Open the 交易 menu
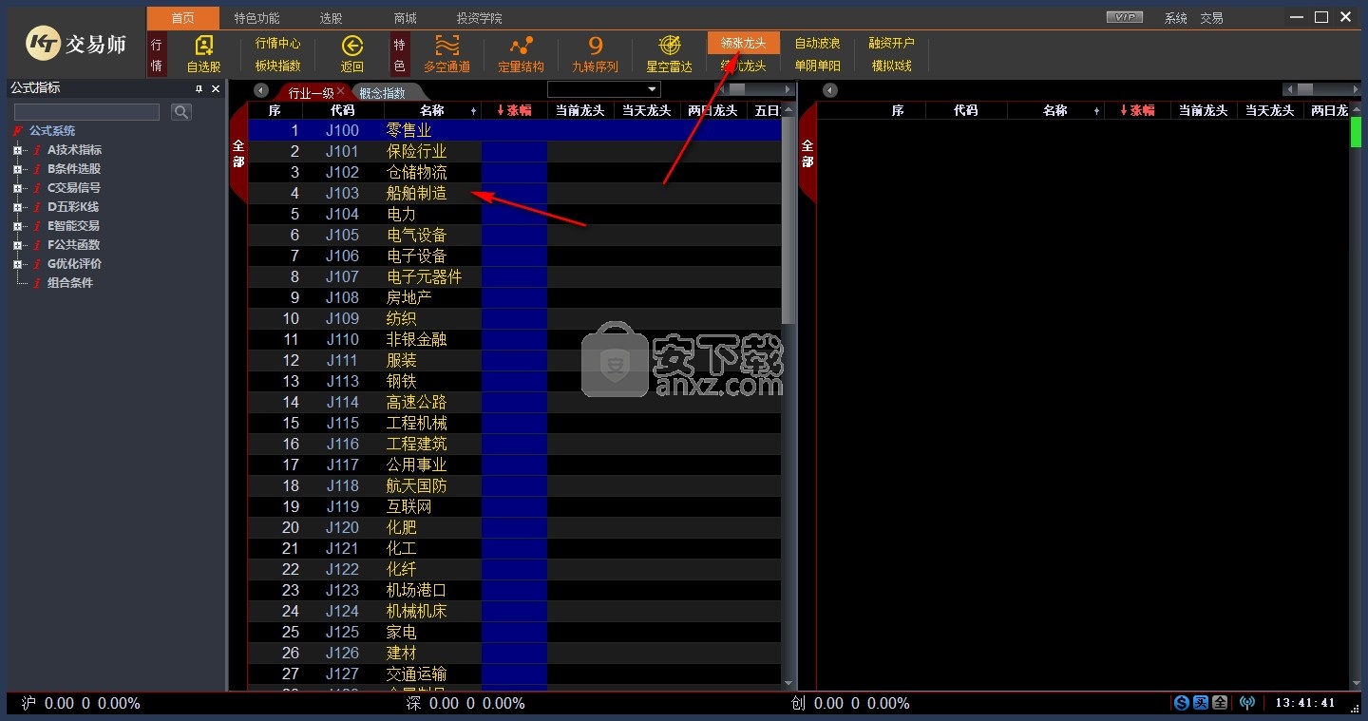Viewport: 1368px width, 721px height. pos(1211,18)
